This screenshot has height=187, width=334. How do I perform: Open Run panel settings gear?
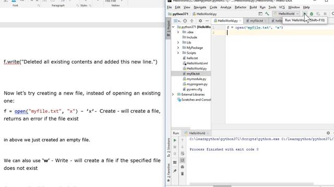coord(328,133)
